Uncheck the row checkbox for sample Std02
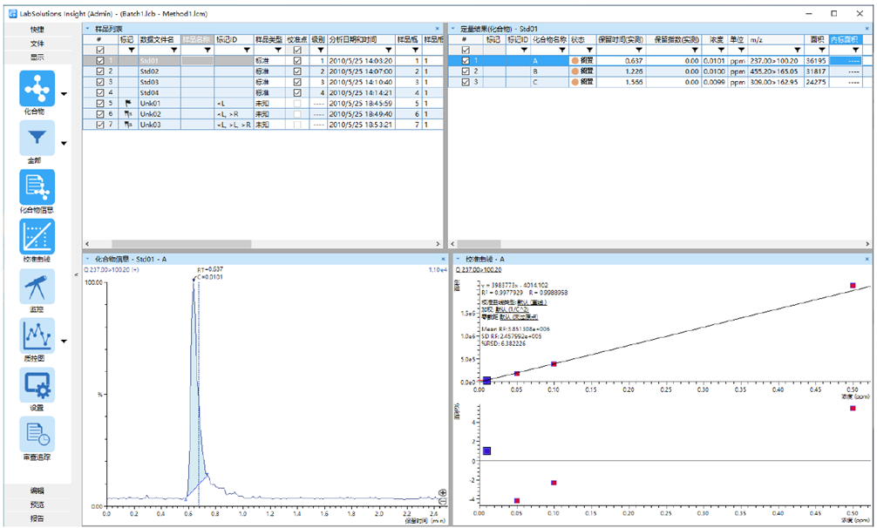This screenshot has height=528, width=877. coord(99,71)
